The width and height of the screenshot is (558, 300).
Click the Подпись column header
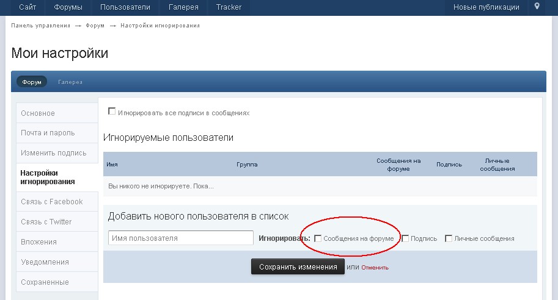[449, 165]
